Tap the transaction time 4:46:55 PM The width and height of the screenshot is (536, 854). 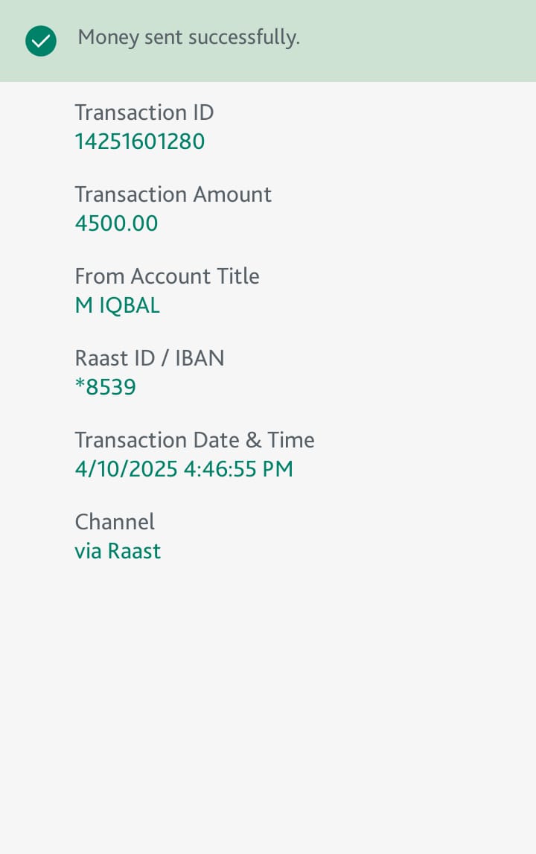click(238, 469)
